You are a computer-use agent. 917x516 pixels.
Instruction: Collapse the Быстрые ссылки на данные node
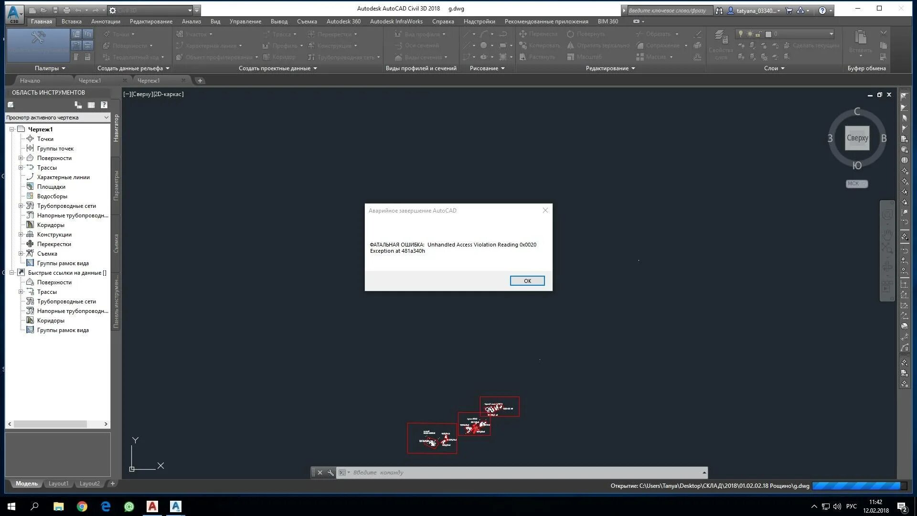point(11,273)
